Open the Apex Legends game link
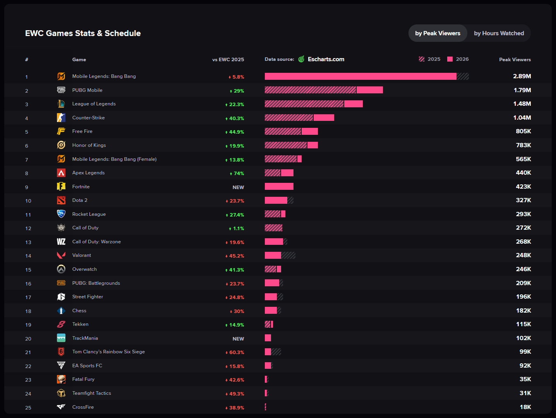 88,173
